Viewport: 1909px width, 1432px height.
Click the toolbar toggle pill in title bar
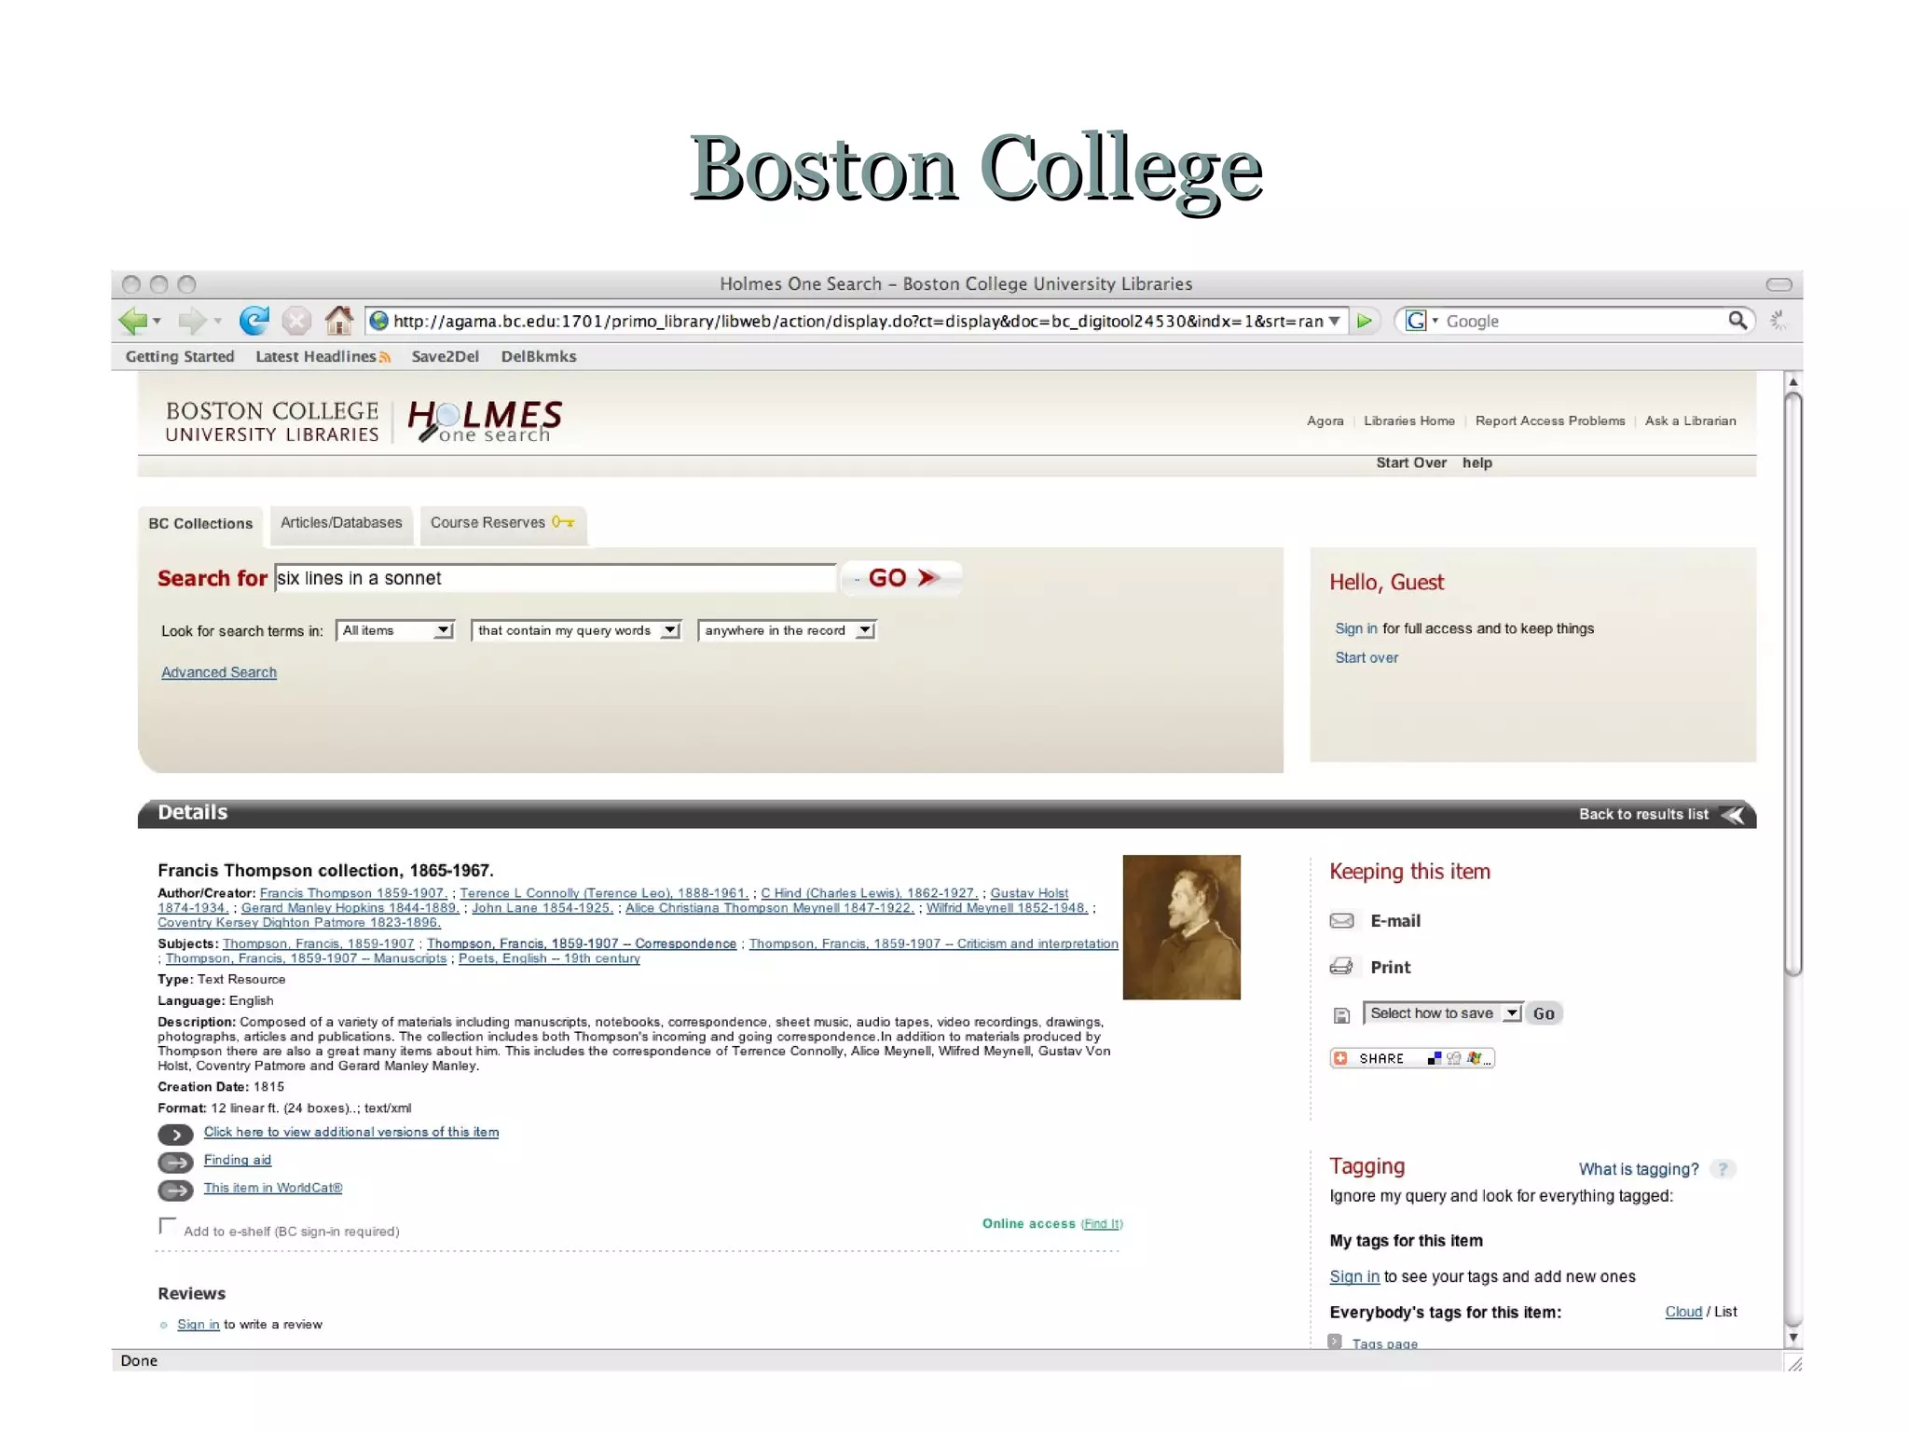1779,284
